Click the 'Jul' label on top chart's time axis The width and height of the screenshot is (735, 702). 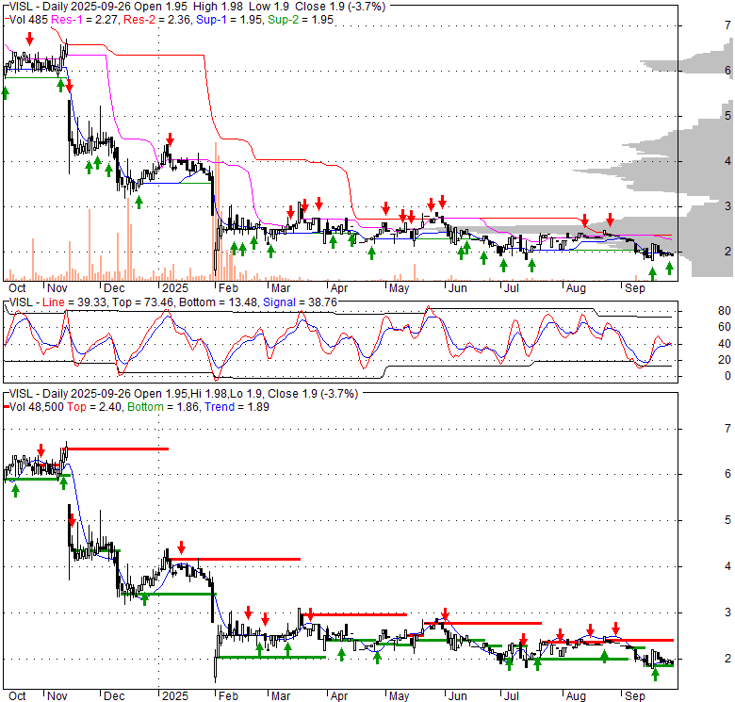click(x=512, y=288)
